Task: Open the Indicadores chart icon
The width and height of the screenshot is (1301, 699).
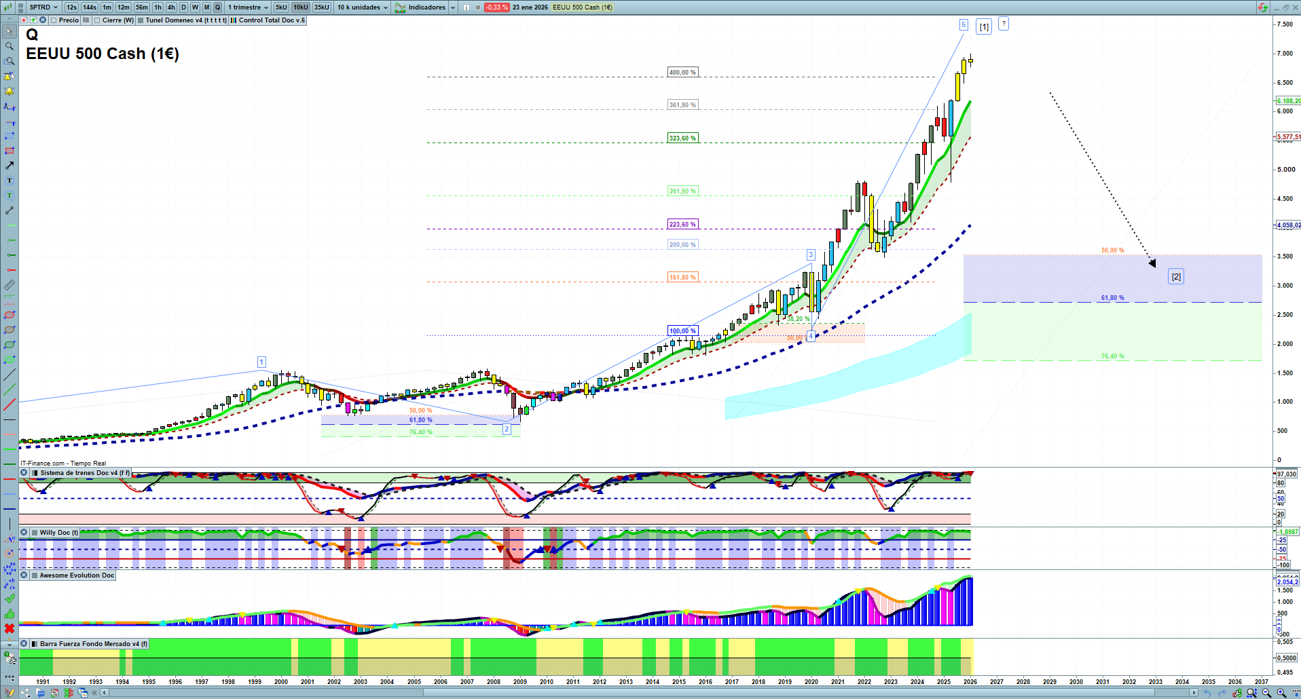Action: [400, 7]
